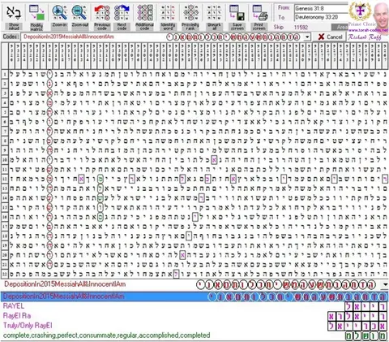Open the Additional code tool
Viewport: 389px width, 342px height.
click(145, 13)
